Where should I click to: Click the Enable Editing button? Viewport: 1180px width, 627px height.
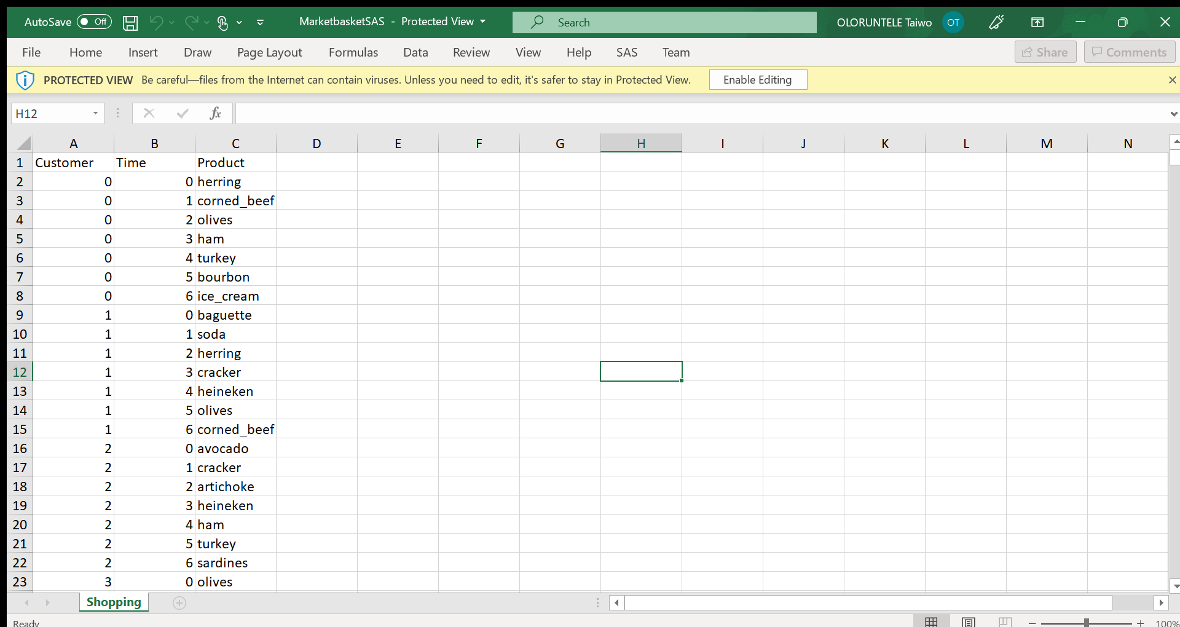(x=757, y=80)
